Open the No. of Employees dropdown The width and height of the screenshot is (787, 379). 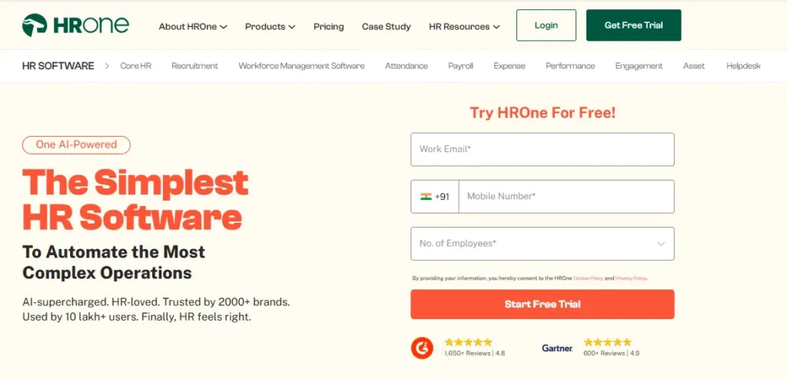[542, 244]
